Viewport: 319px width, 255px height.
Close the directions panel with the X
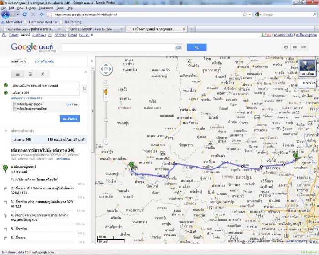coord(86,72)
